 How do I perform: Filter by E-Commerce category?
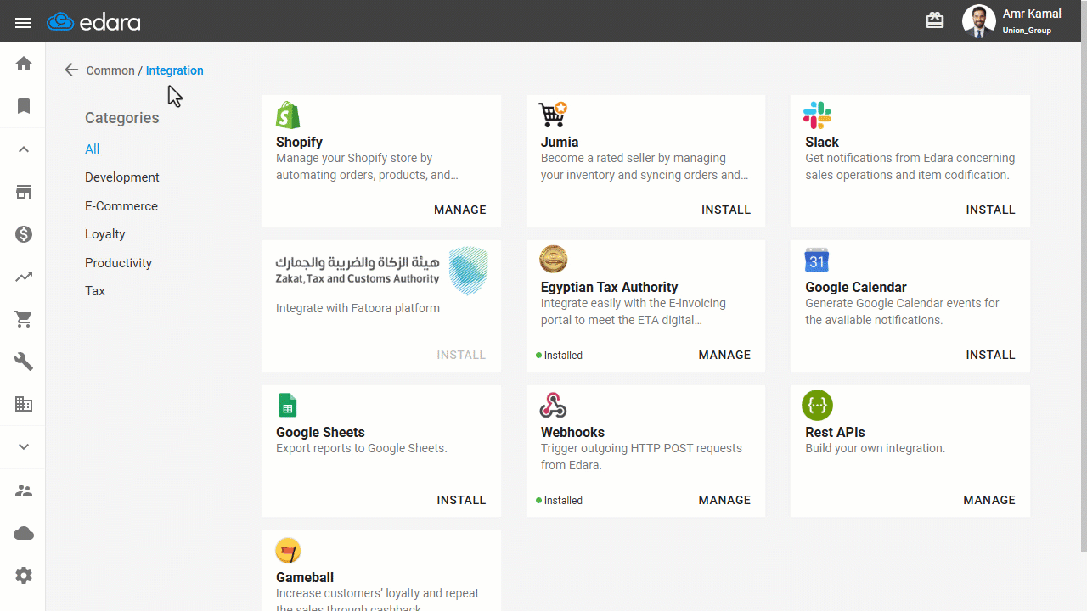point(121,206)
